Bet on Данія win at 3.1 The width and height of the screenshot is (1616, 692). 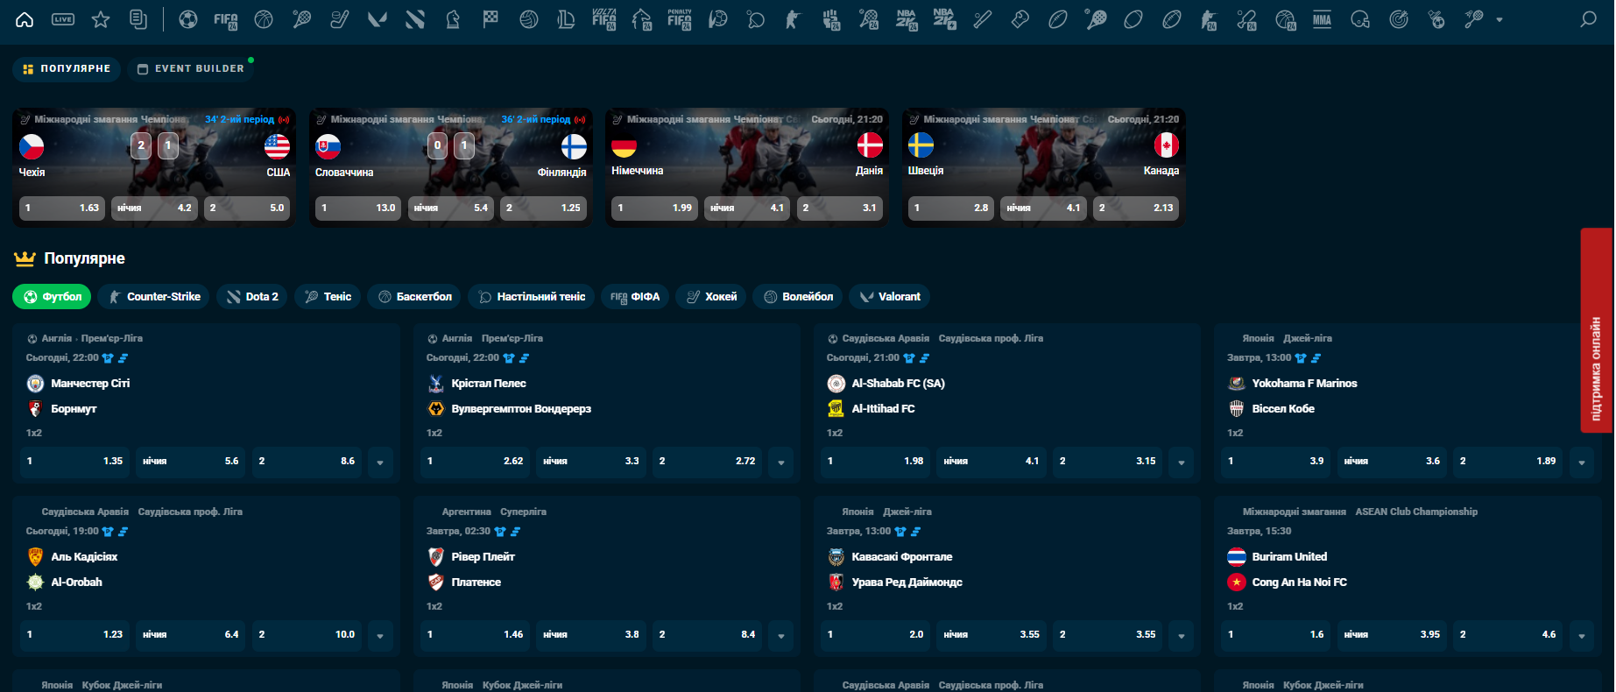pyautogui.click(x=840, y=208)
